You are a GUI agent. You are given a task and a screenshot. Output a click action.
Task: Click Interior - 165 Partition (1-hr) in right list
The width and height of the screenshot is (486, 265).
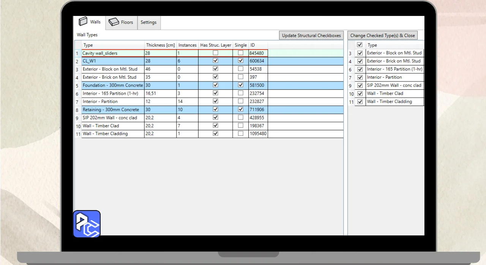[395, 69]
